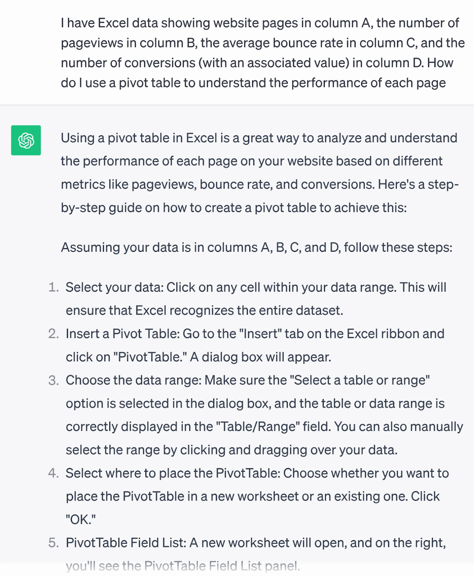Click the list number 2 marker

54,334
